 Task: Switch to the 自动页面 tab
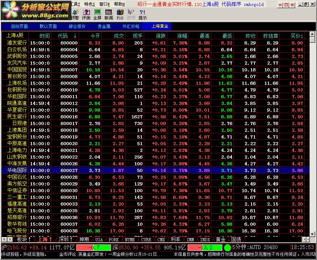(19, 26)
